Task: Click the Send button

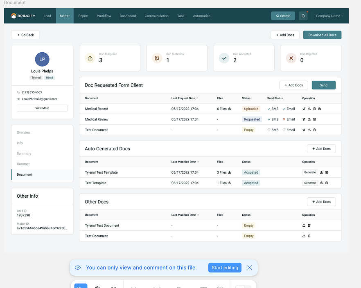Action: (324, 85)
